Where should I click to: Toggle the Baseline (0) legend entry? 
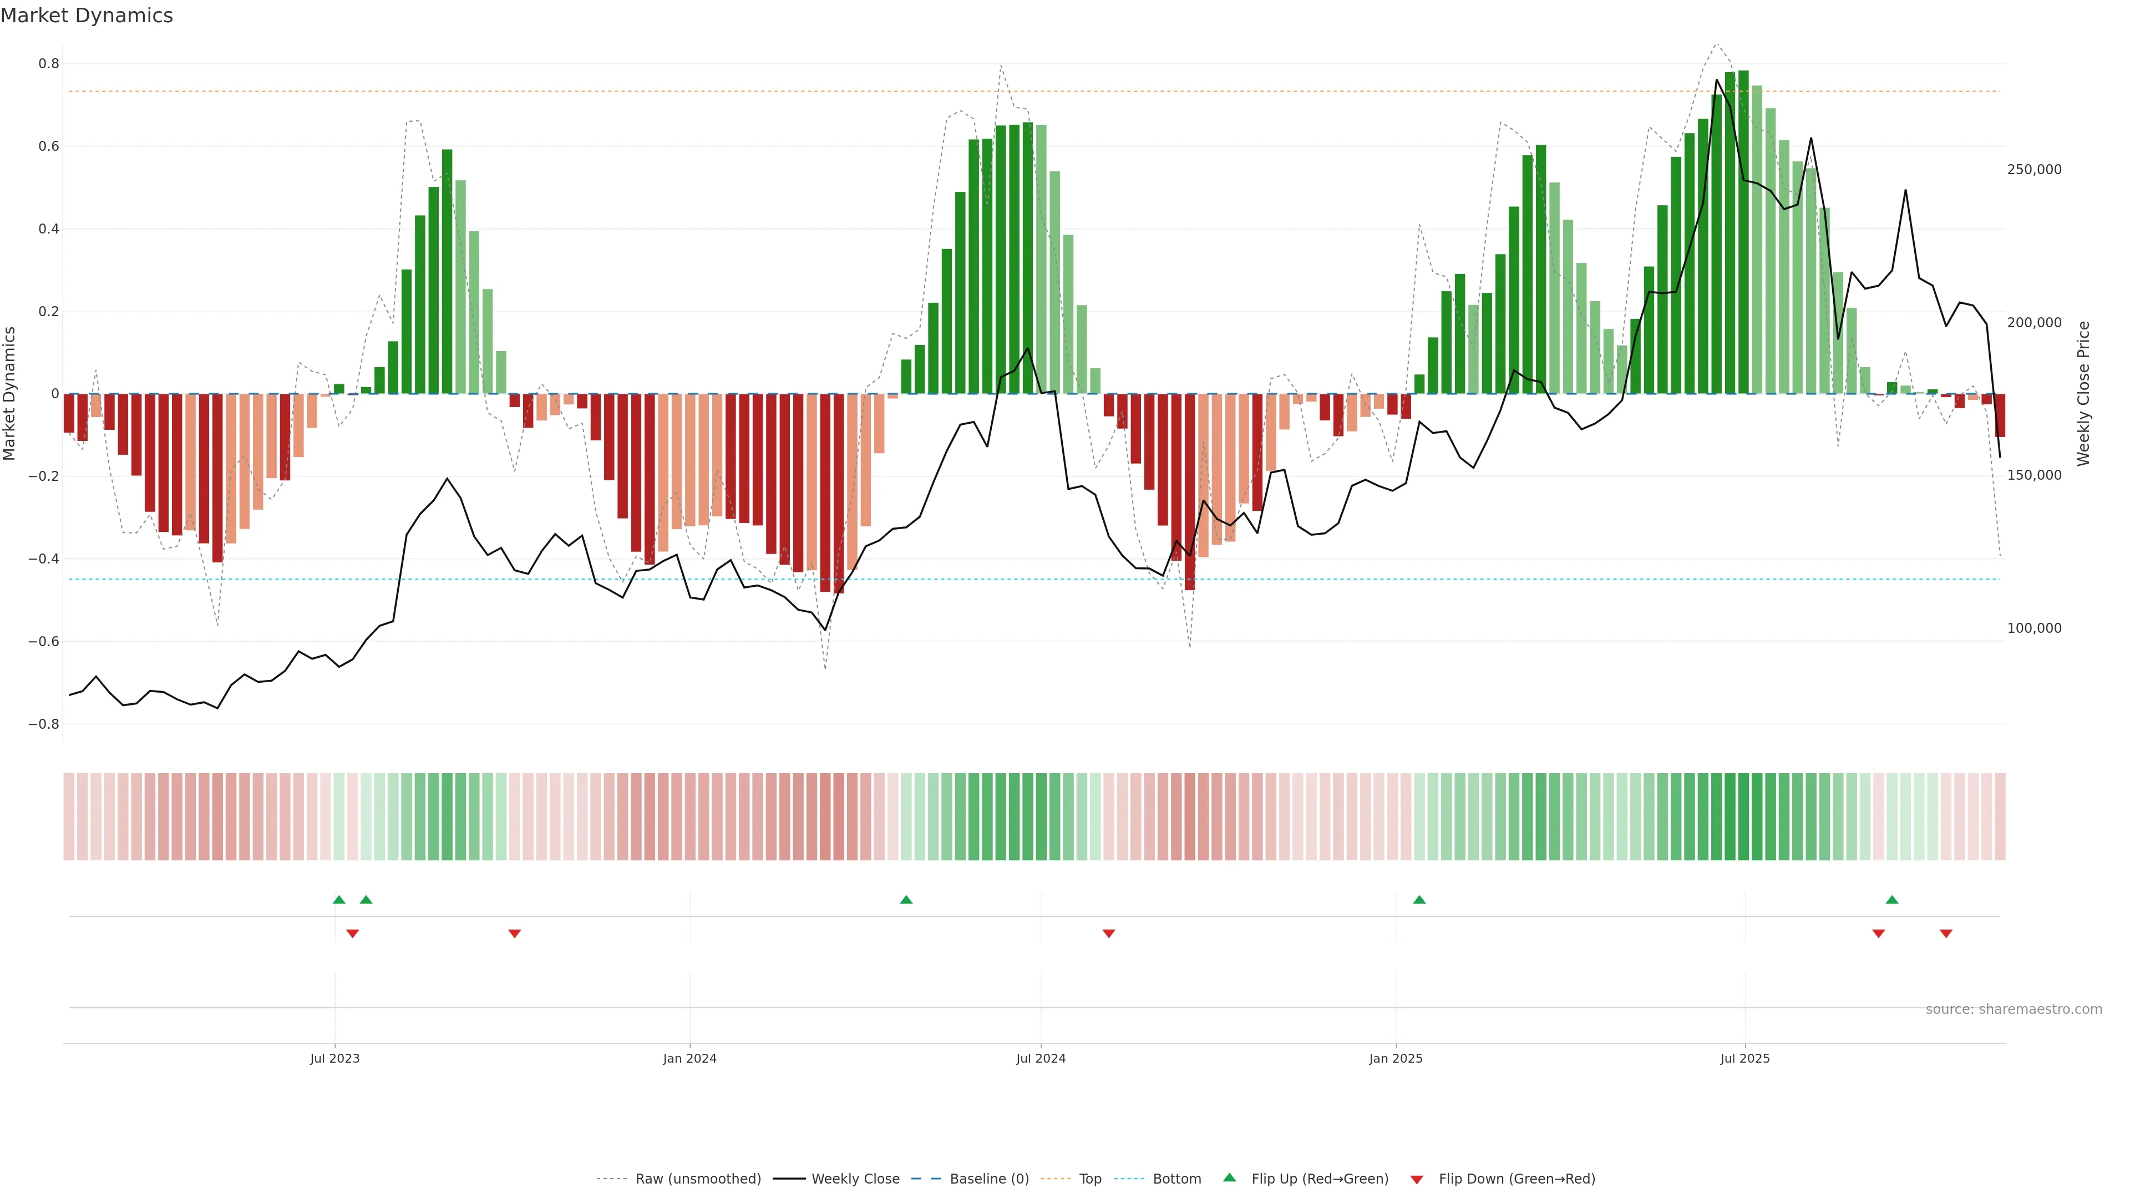click(989, 1179)
